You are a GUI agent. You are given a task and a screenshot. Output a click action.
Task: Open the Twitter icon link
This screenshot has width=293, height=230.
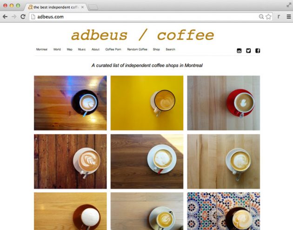coord(248,51)
